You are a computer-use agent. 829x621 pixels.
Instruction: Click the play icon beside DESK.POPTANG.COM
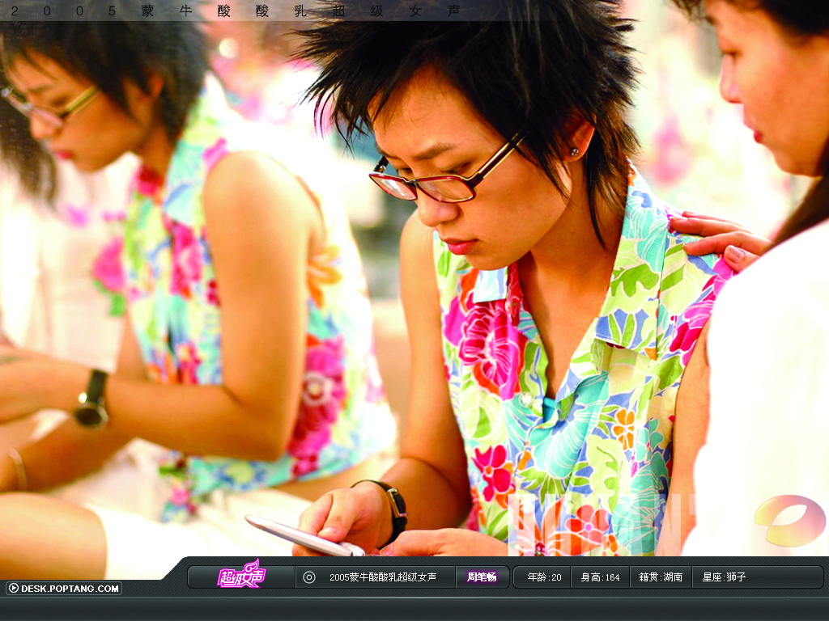(x=13, y=588)
